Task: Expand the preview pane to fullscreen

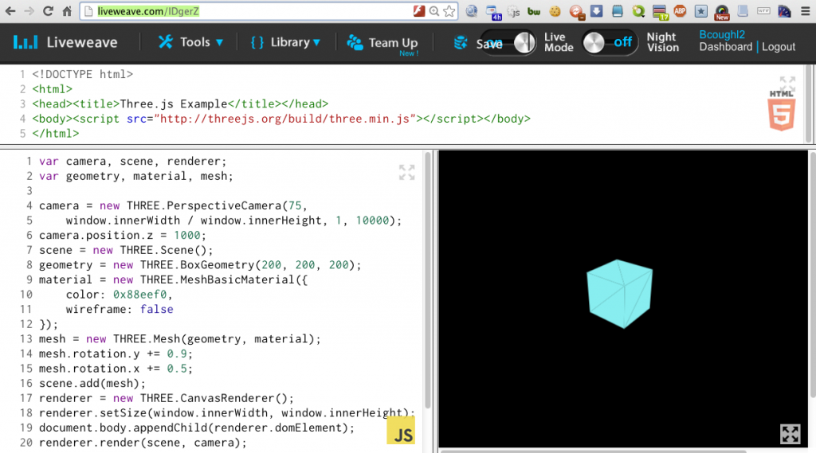Action: pos(790,434)
